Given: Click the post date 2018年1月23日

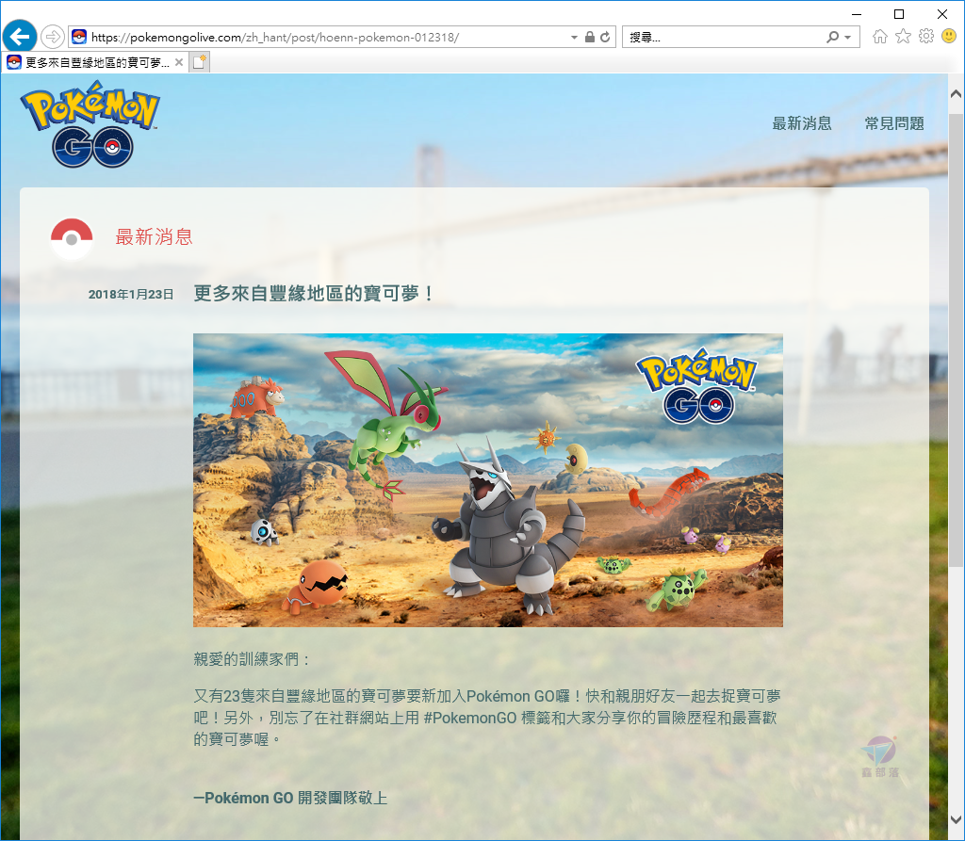Looking at the screenshot, I should [x=130, y=294].
